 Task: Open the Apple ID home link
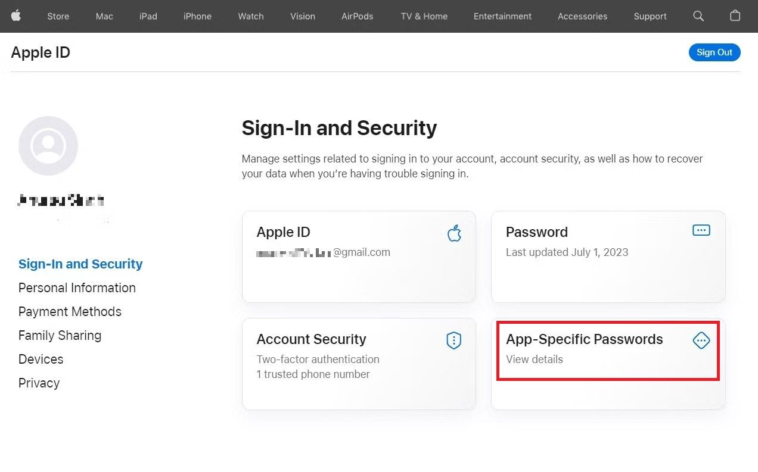click(40, 52)
